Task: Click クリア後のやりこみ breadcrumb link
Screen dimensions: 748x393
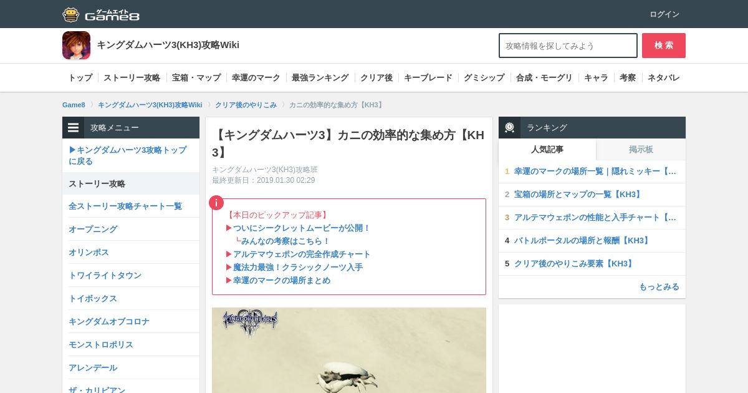Action: click(x=246, y=105)
